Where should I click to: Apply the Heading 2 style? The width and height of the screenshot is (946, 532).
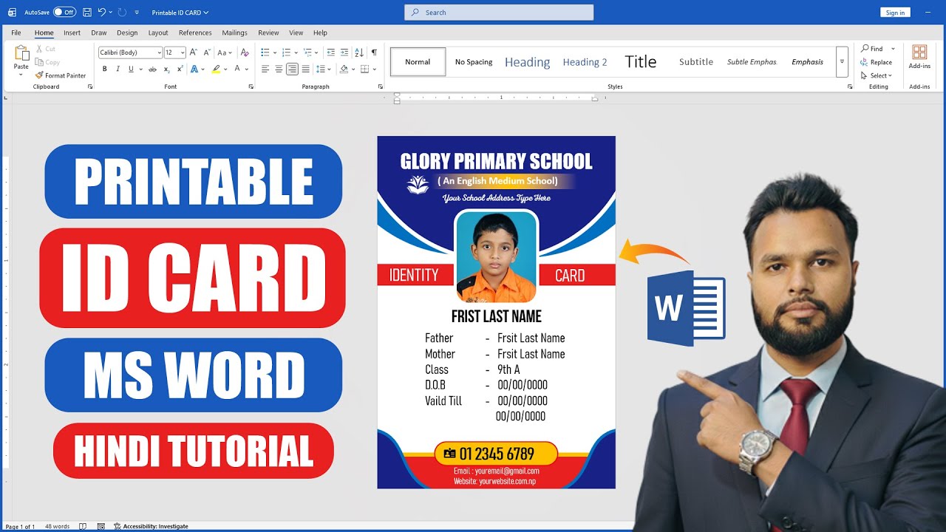tap(585, 62)
